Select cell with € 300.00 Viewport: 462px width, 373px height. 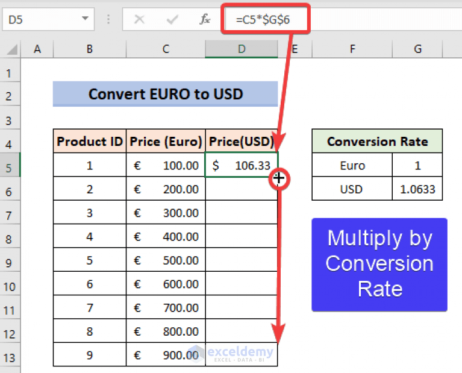click(166, 213)
